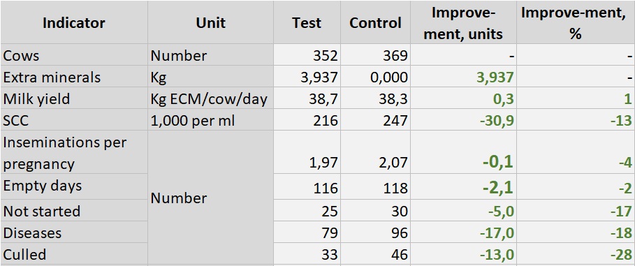Select the SCC Control value 247
Screen dimensions: 635x266
375,120
